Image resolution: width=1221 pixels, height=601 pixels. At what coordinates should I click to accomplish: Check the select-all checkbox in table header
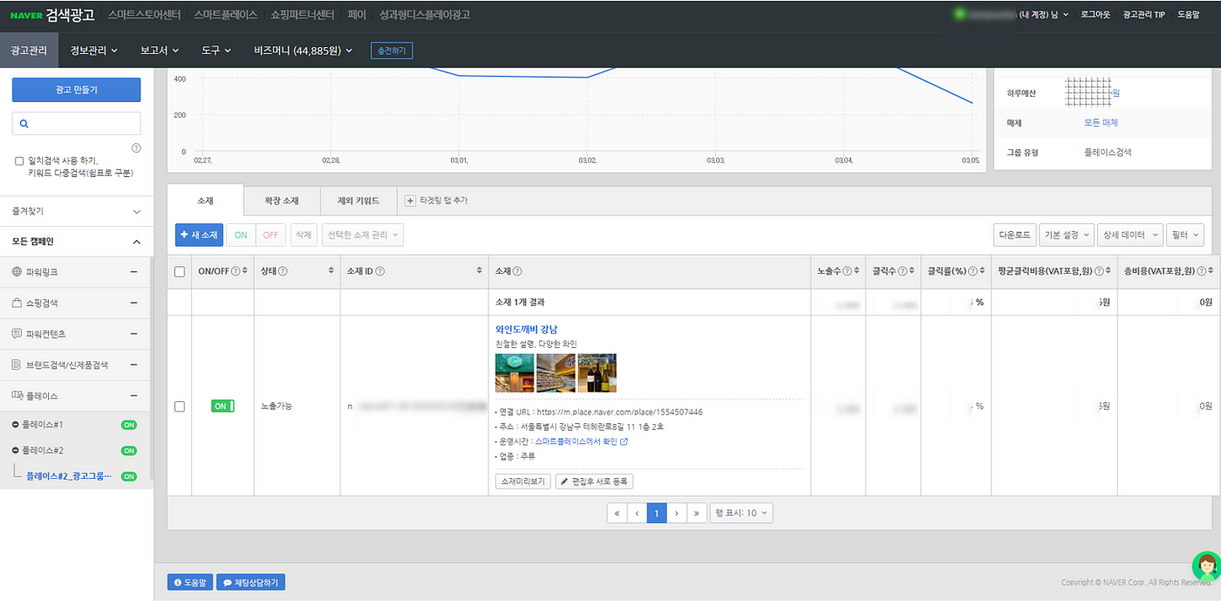click(180, 272)
